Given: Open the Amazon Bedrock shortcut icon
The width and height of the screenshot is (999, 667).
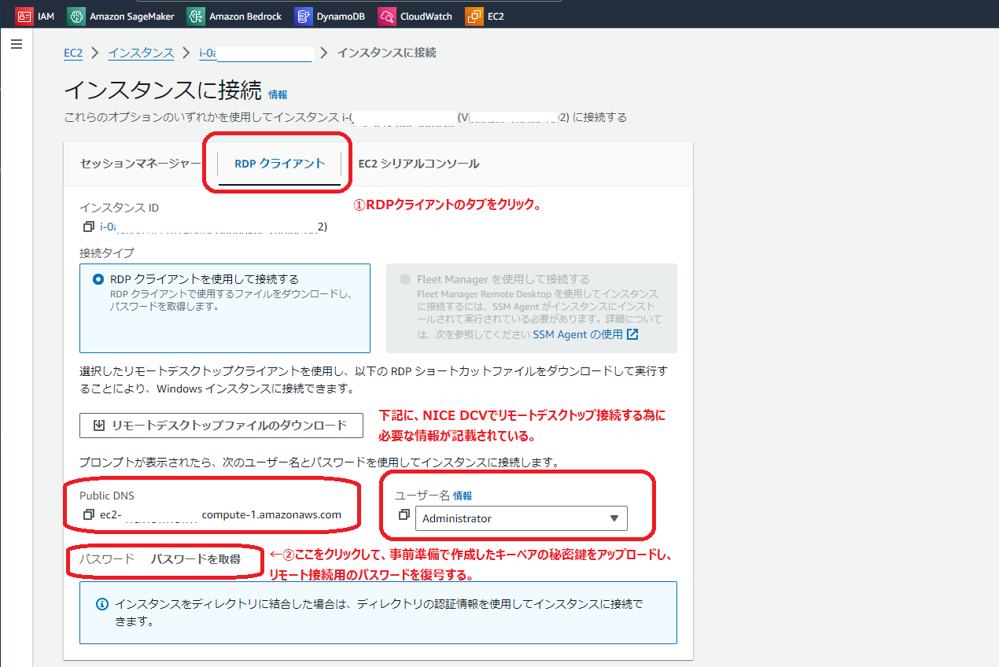Looking at the screenshot, I should [x=196, y=16].
